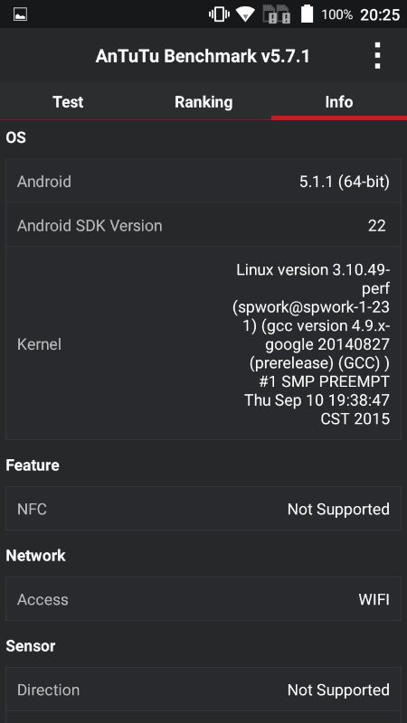
Task: Tap the picture notification icon in status bar
Action: tap(20, 14)
